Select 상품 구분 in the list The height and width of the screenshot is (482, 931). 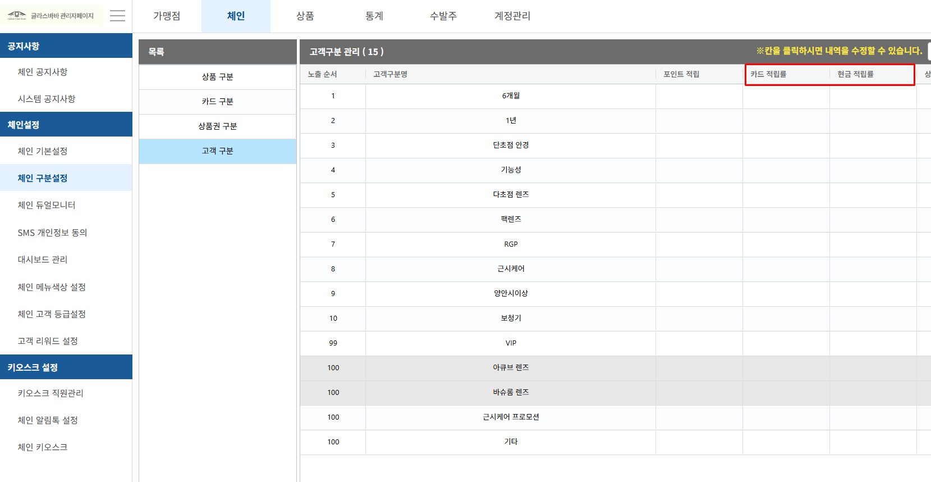click(218, 77)
